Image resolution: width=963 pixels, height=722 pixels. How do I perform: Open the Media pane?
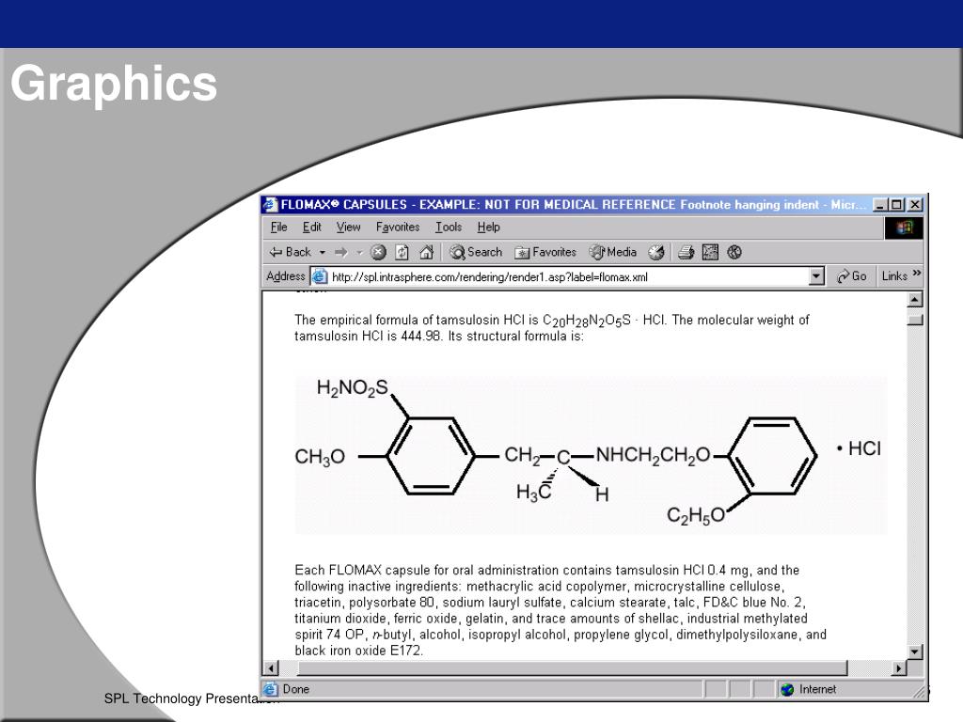612,252
